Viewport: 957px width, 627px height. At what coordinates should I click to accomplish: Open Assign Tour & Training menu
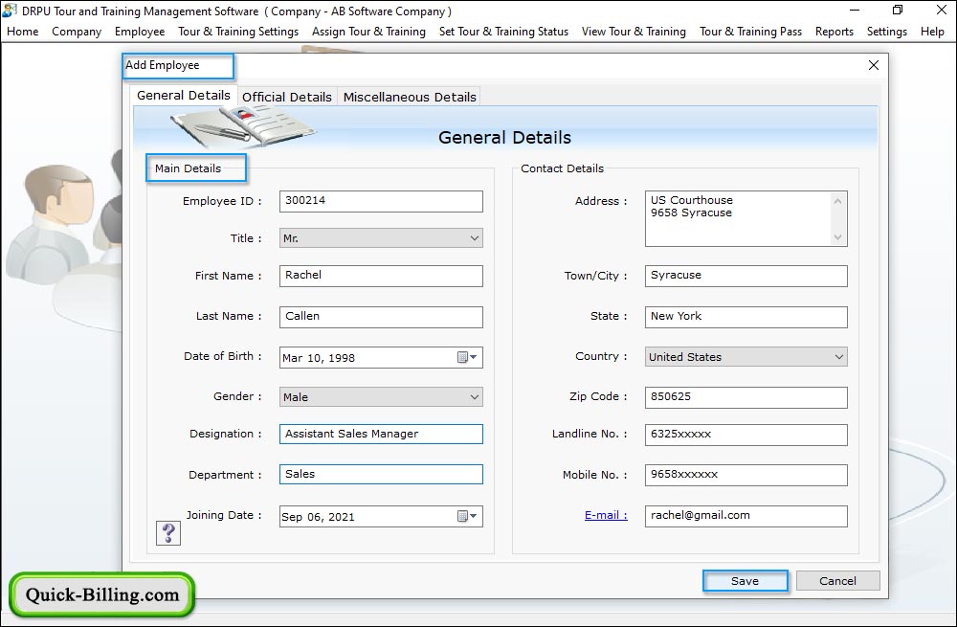pyautogui.click(x=368, y=32)
